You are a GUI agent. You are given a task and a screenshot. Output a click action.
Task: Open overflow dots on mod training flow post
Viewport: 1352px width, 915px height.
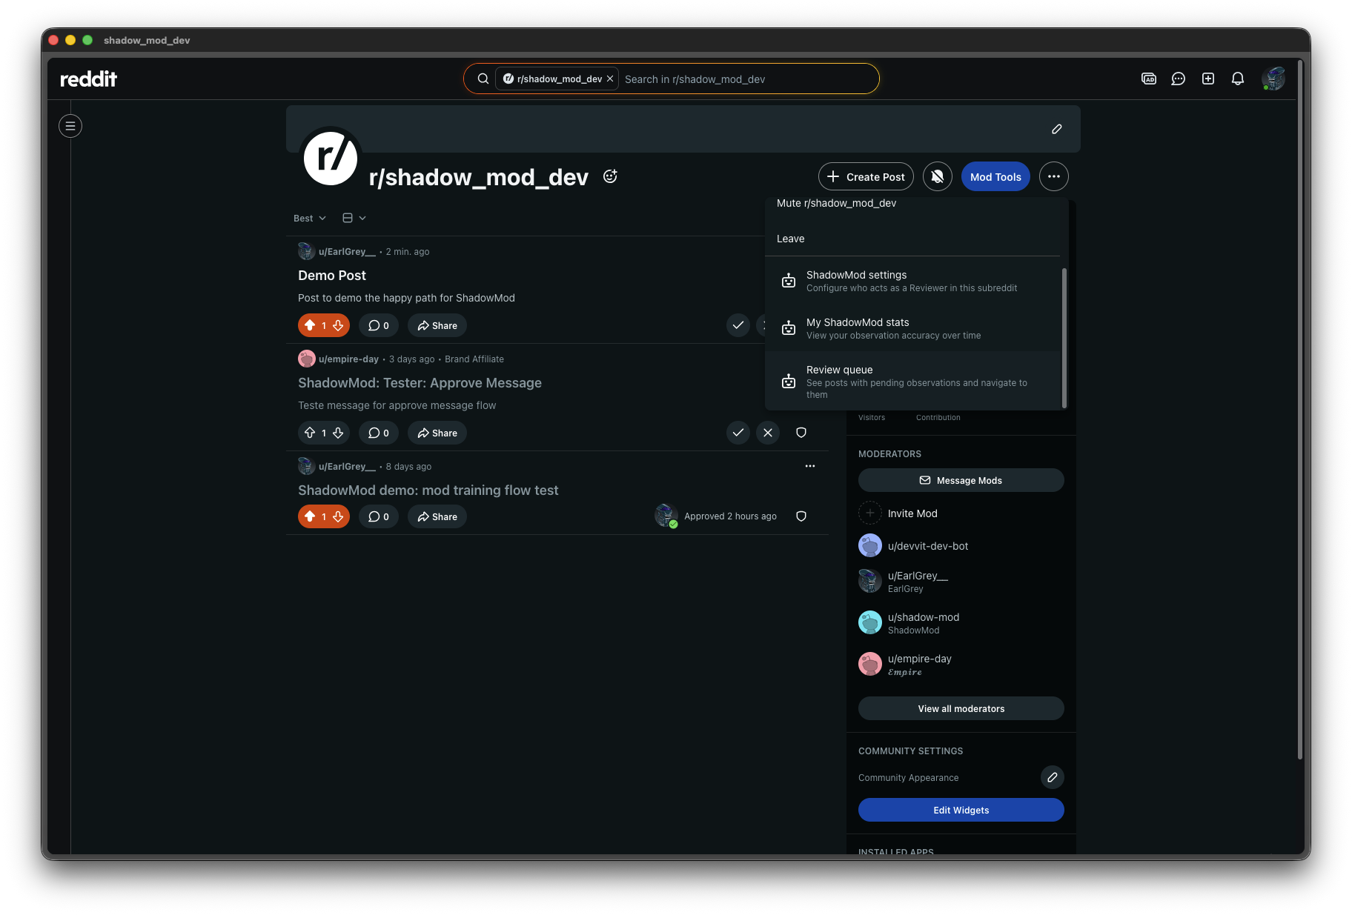pos(810,466)
